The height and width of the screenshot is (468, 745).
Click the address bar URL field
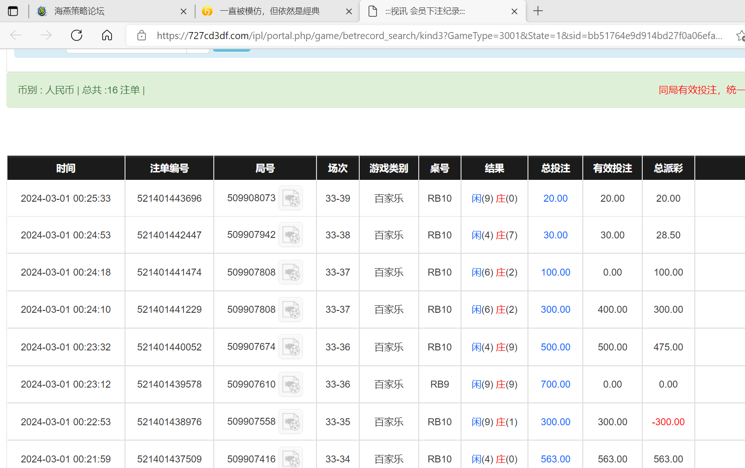(439, 36)
